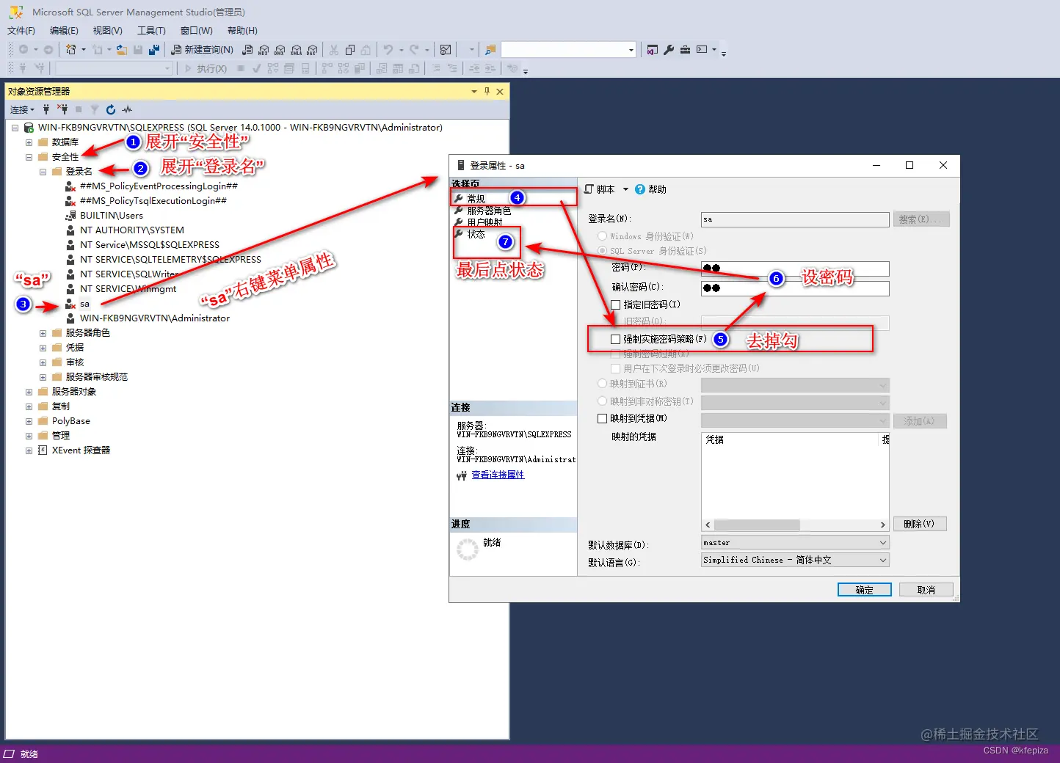Click the 新建查询(N) toolbar button
The height and width of the screenshot is (763, 1060).
coord(202,50)
